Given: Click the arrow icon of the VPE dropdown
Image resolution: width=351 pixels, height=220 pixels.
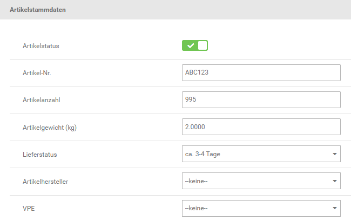Looking at the screenshot, I should click(335, 208).
